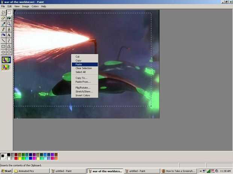Pick the white color swatch
233x174 pixels.
pos(9,158)
